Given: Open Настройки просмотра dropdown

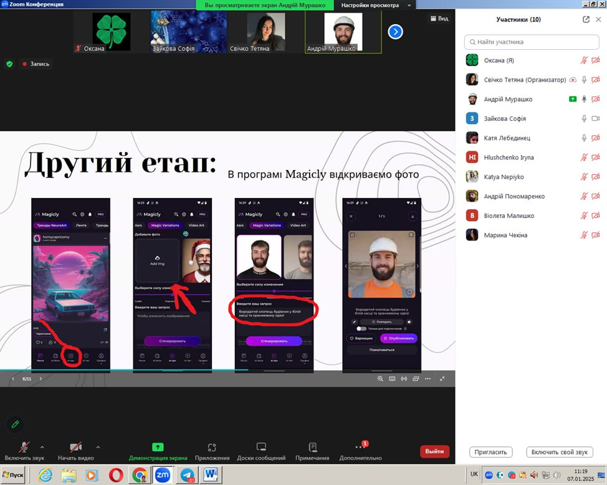Looking at the screenshot, I should pyautogui.click(x=376, y=5).
